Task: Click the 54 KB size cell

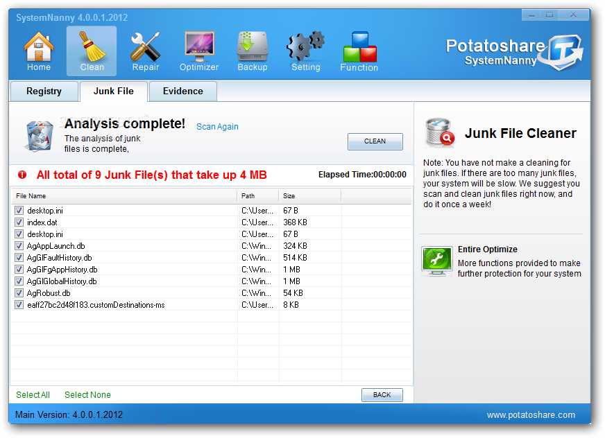Action: click(293, 293)
